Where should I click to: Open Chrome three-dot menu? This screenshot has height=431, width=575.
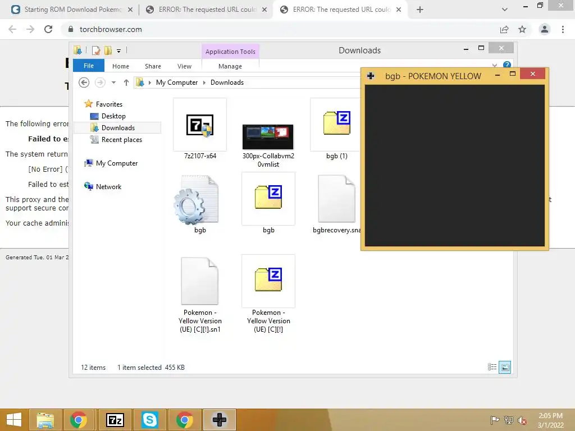pyautogui.click(x=563, y=29)
